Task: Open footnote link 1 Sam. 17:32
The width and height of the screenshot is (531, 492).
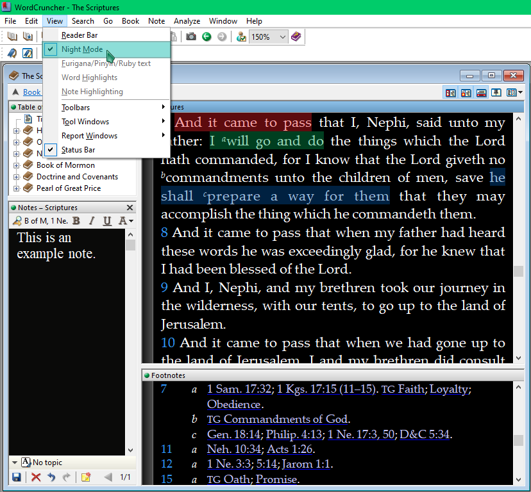Action: pos(239,389)
